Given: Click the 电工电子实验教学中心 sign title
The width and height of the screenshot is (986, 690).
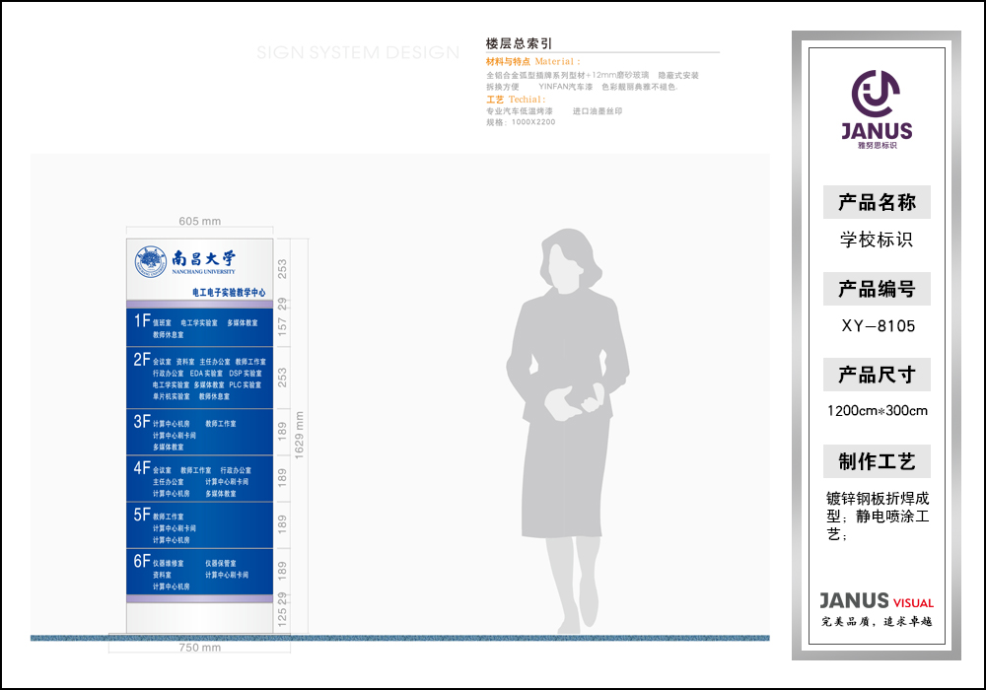Looking at the screenshot, I should pyautogui.click(x=229, y=293).
